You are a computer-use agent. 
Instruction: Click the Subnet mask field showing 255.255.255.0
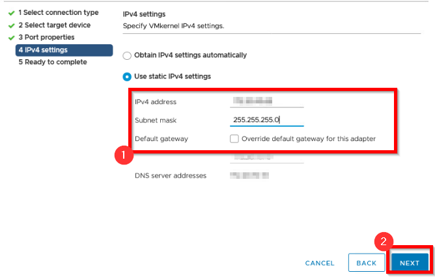267,120
